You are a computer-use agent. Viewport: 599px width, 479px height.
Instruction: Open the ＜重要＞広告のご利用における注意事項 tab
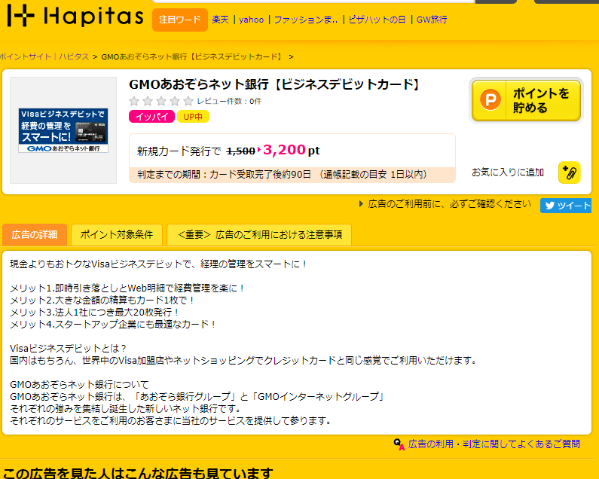point(259,234)
